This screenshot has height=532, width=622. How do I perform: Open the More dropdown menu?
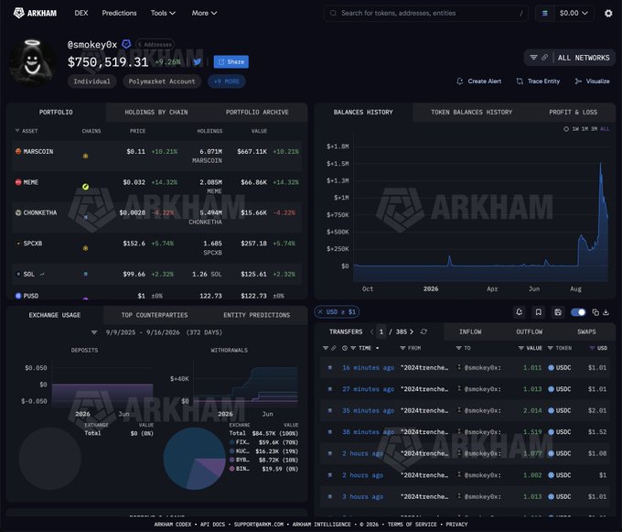click(x=204, y=13)
